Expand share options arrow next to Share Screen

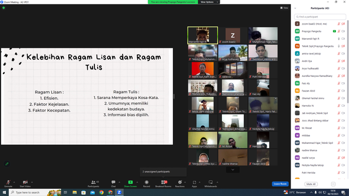pos(137,182)
